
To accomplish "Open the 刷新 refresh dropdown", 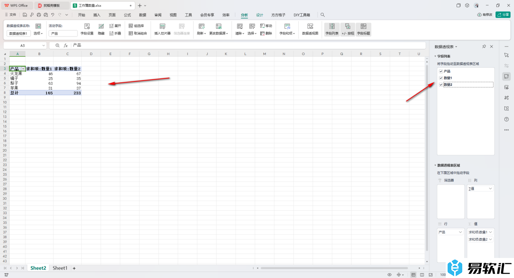I will [x=201, y=34].
